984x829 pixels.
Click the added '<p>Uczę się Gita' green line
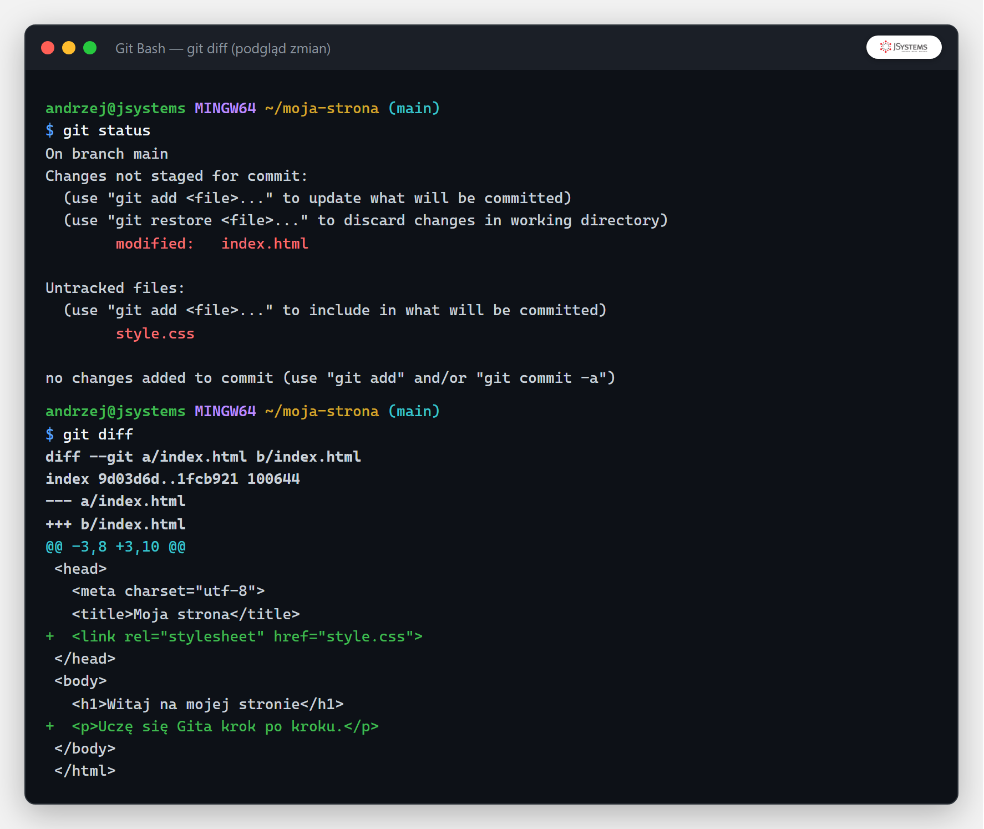212,726
